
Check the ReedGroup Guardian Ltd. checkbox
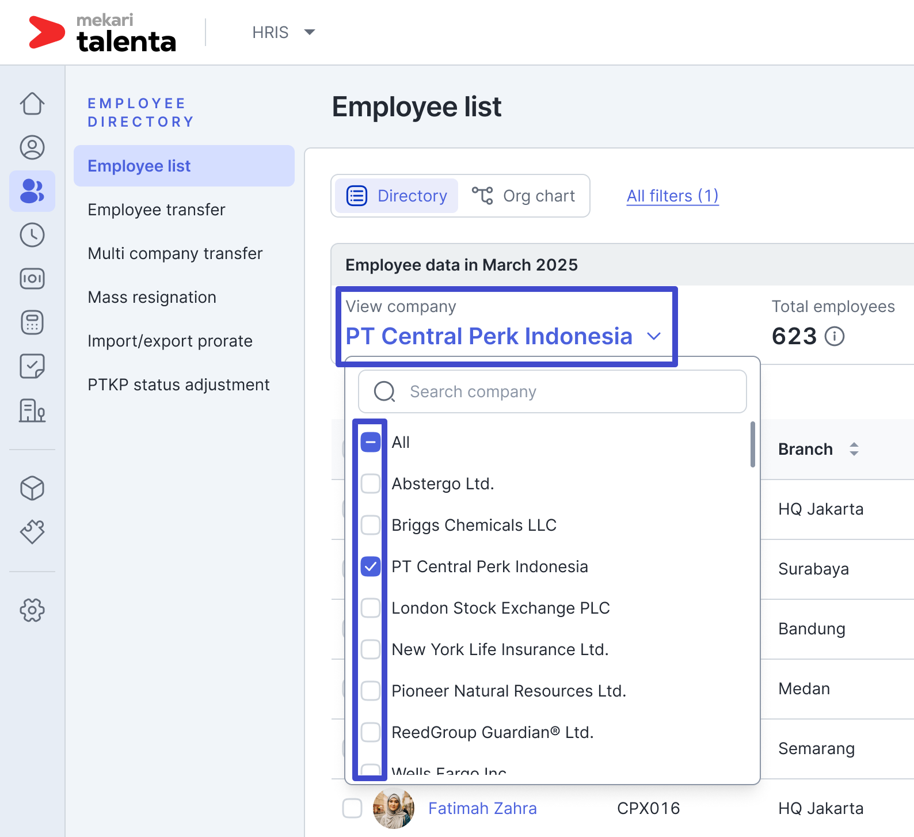point(371,732)
